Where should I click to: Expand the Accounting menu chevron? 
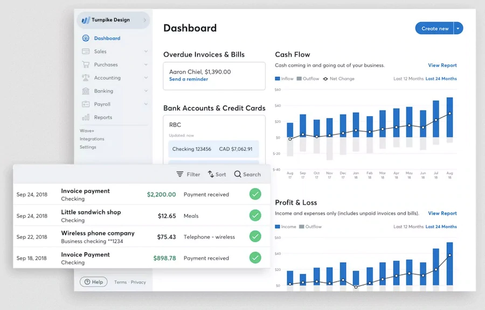(x=146, y=78)
